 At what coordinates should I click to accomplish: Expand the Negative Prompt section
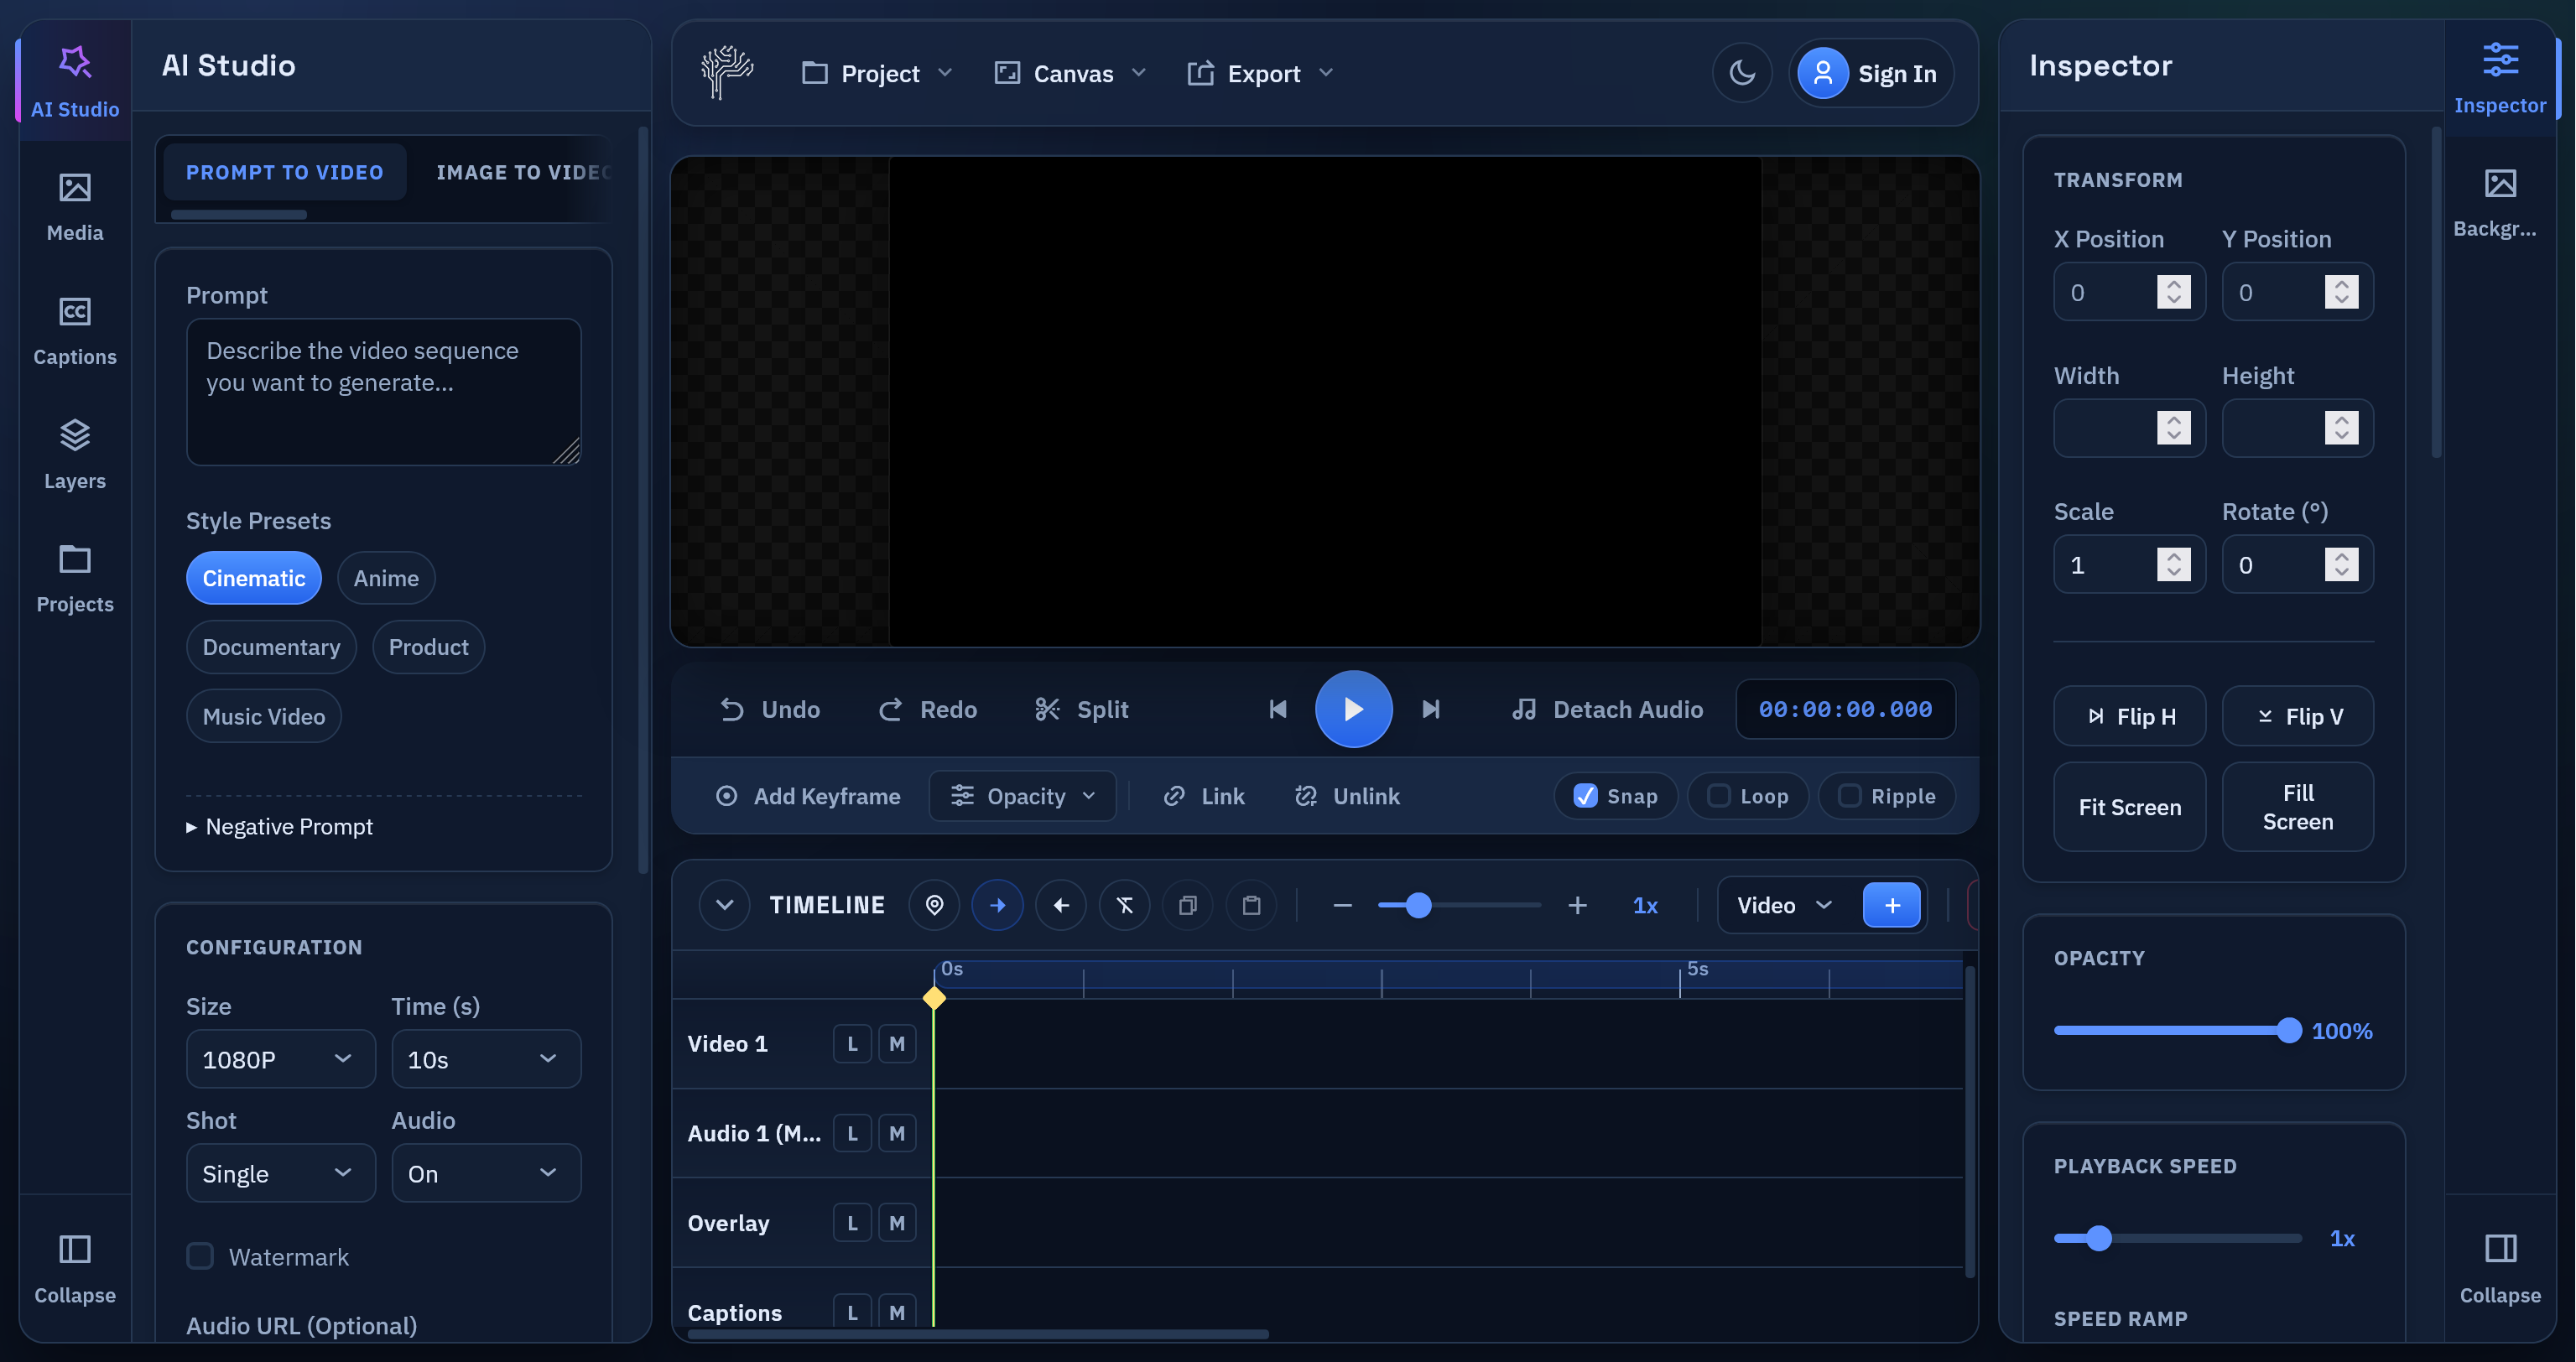[280, 826]
